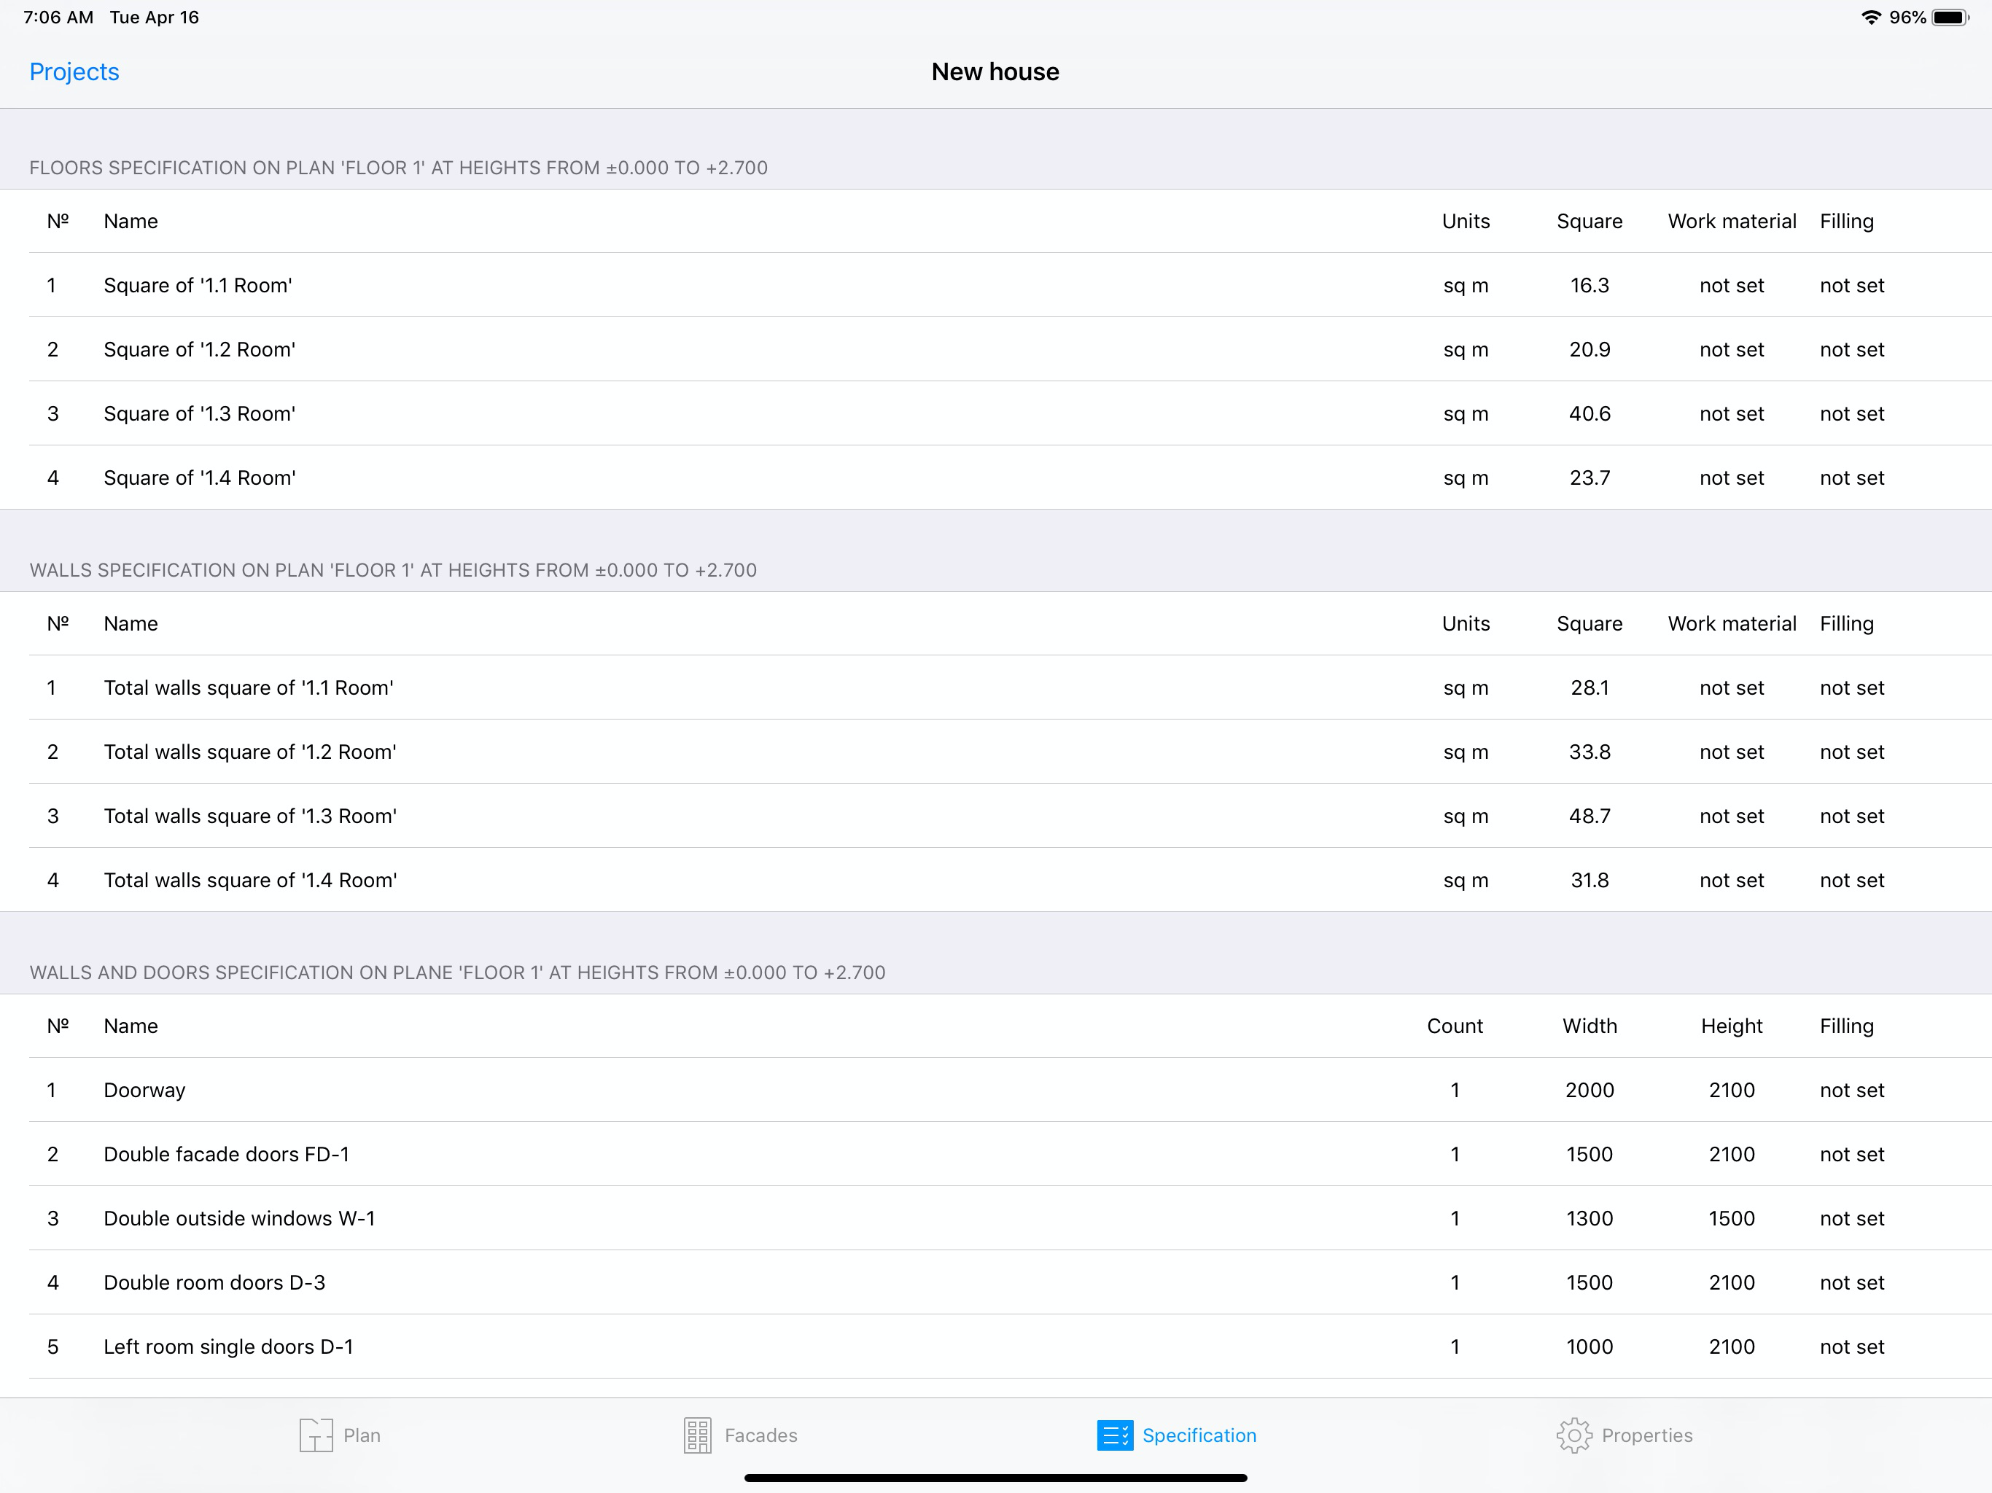Tap floor square value 40.6
This screenshot has height=1493, width=1992.
pos(1590,413)
